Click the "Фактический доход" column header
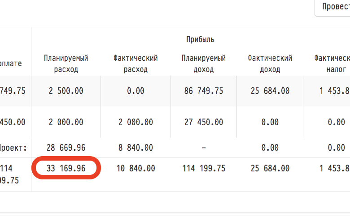The width and height of the screenshot is (350, 221). pyautogui.click(x=270, y=64)
